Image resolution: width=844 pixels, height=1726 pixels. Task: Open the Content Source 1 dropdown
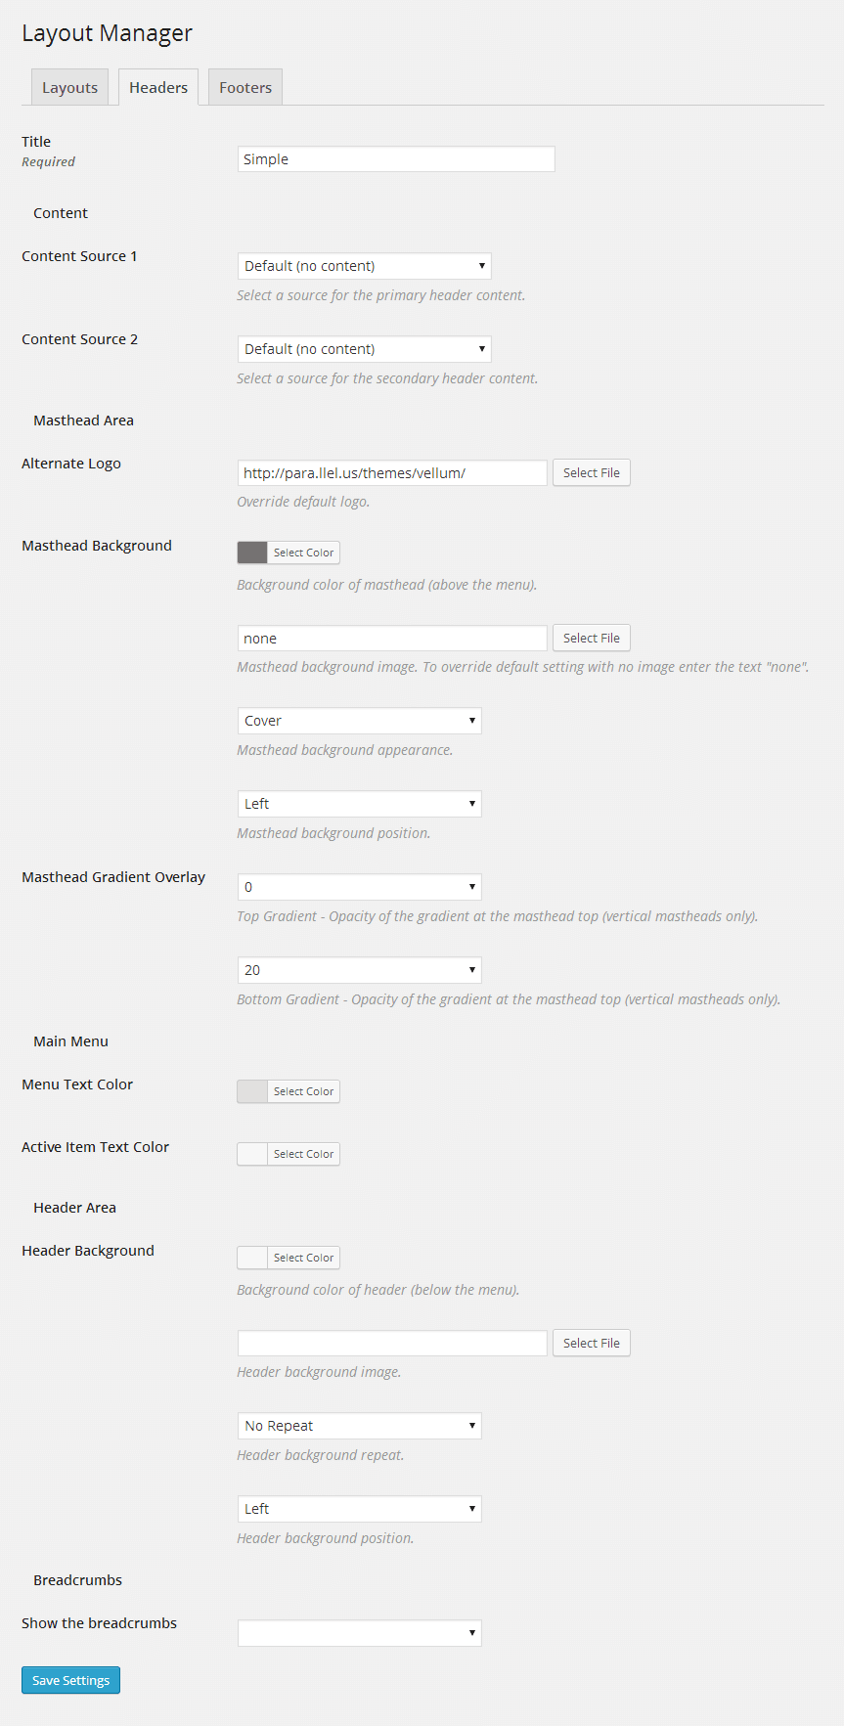[x=364, y=266]
